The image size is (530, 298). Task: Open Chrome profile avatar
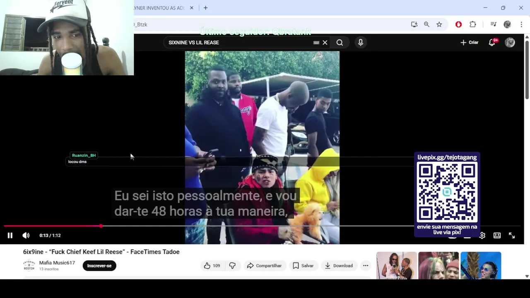click(507, 24)
